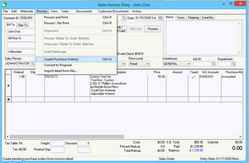Click the Job ID input field
249x163 pixels.
coord(202,64)
